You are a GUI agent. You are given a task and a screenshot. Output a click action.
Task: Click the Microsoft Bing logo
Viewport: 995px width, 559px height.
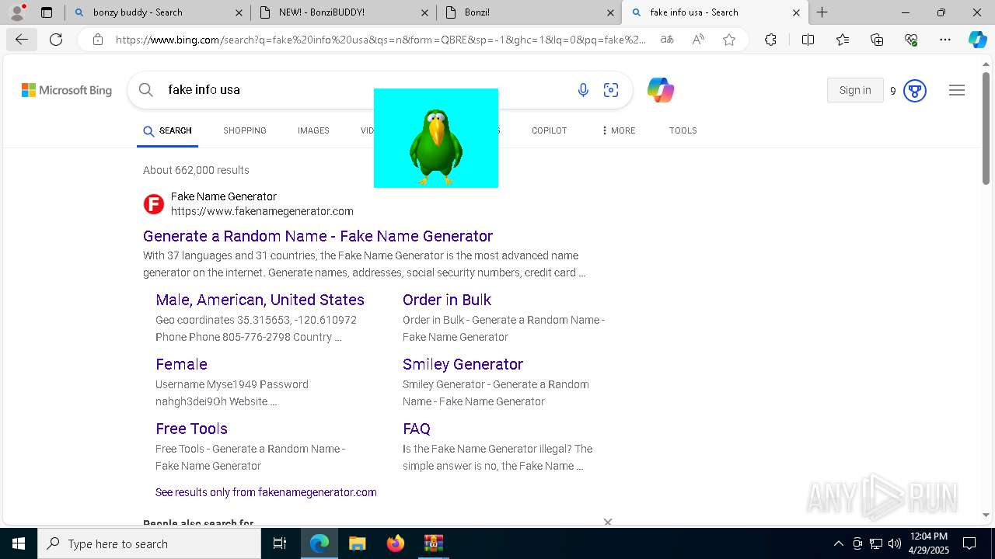point(67,90)
